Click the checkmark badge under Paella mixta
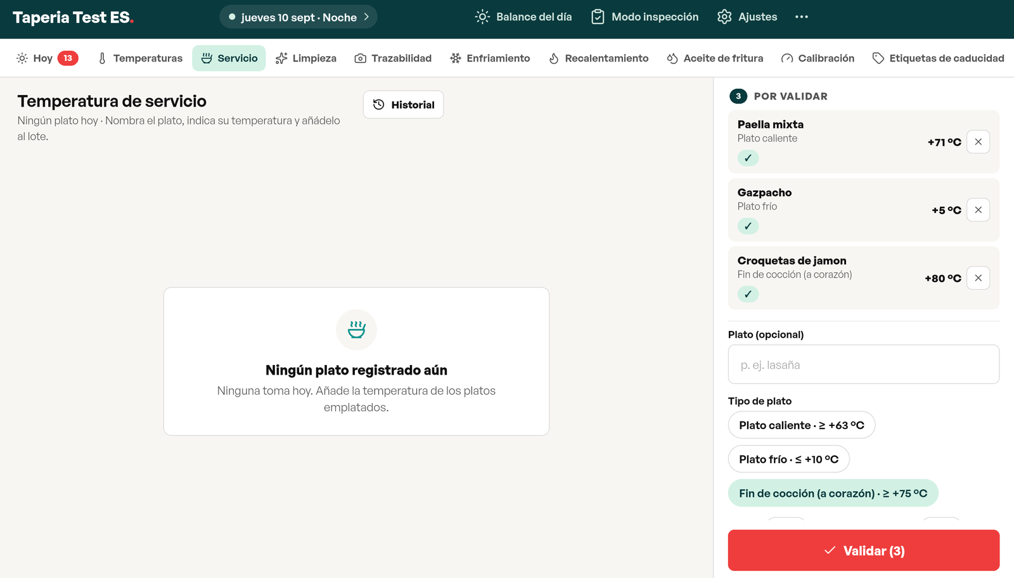The image size is (1014, 578). coord(748,158)
